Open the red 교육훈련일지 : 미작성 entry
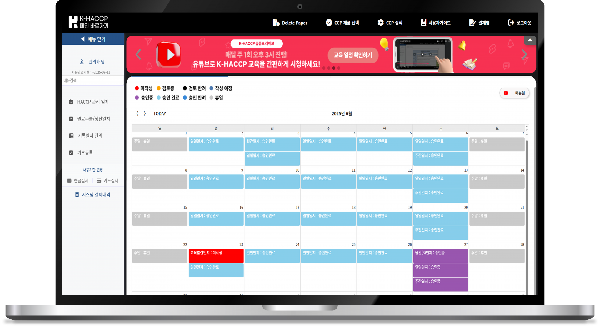600x327 pixels. click(216, 256)
